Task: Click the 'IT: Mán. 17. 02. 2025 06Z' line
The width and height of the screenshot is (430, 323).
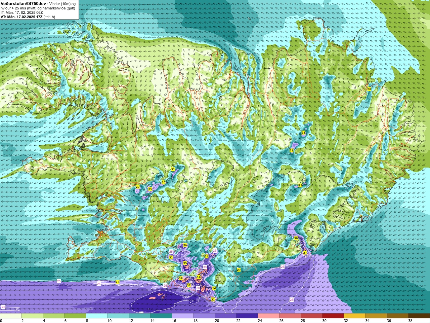Action: (21, 12)
